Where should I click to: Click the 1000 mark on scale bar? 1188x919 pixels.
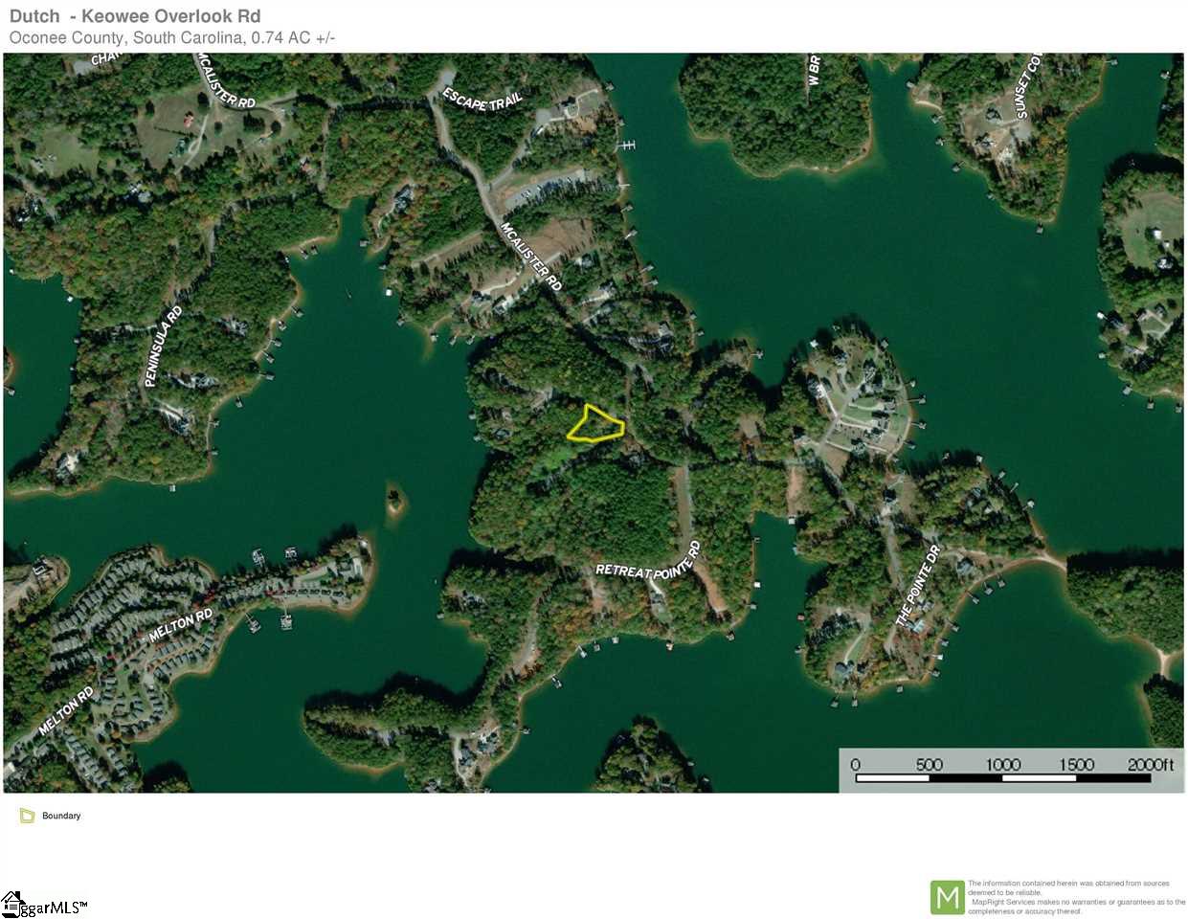point(1002,764)
